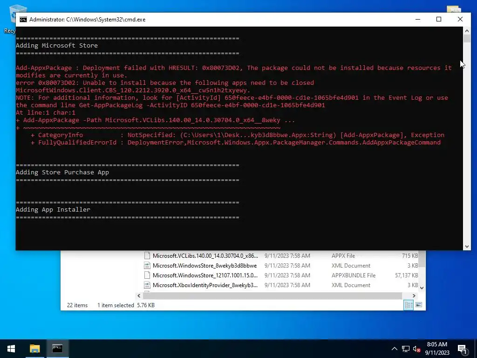This screenshot has width=477, height=358.
Task: Click the cmd vertical scrollbar thumb
Action: pyautogui.click(x=467, y=39)
